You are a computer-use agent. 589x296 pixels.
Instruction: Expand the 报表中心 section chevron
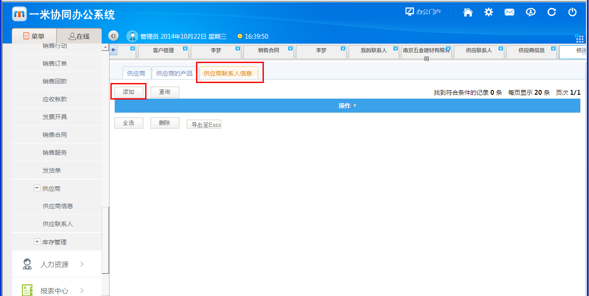(82, 290)
